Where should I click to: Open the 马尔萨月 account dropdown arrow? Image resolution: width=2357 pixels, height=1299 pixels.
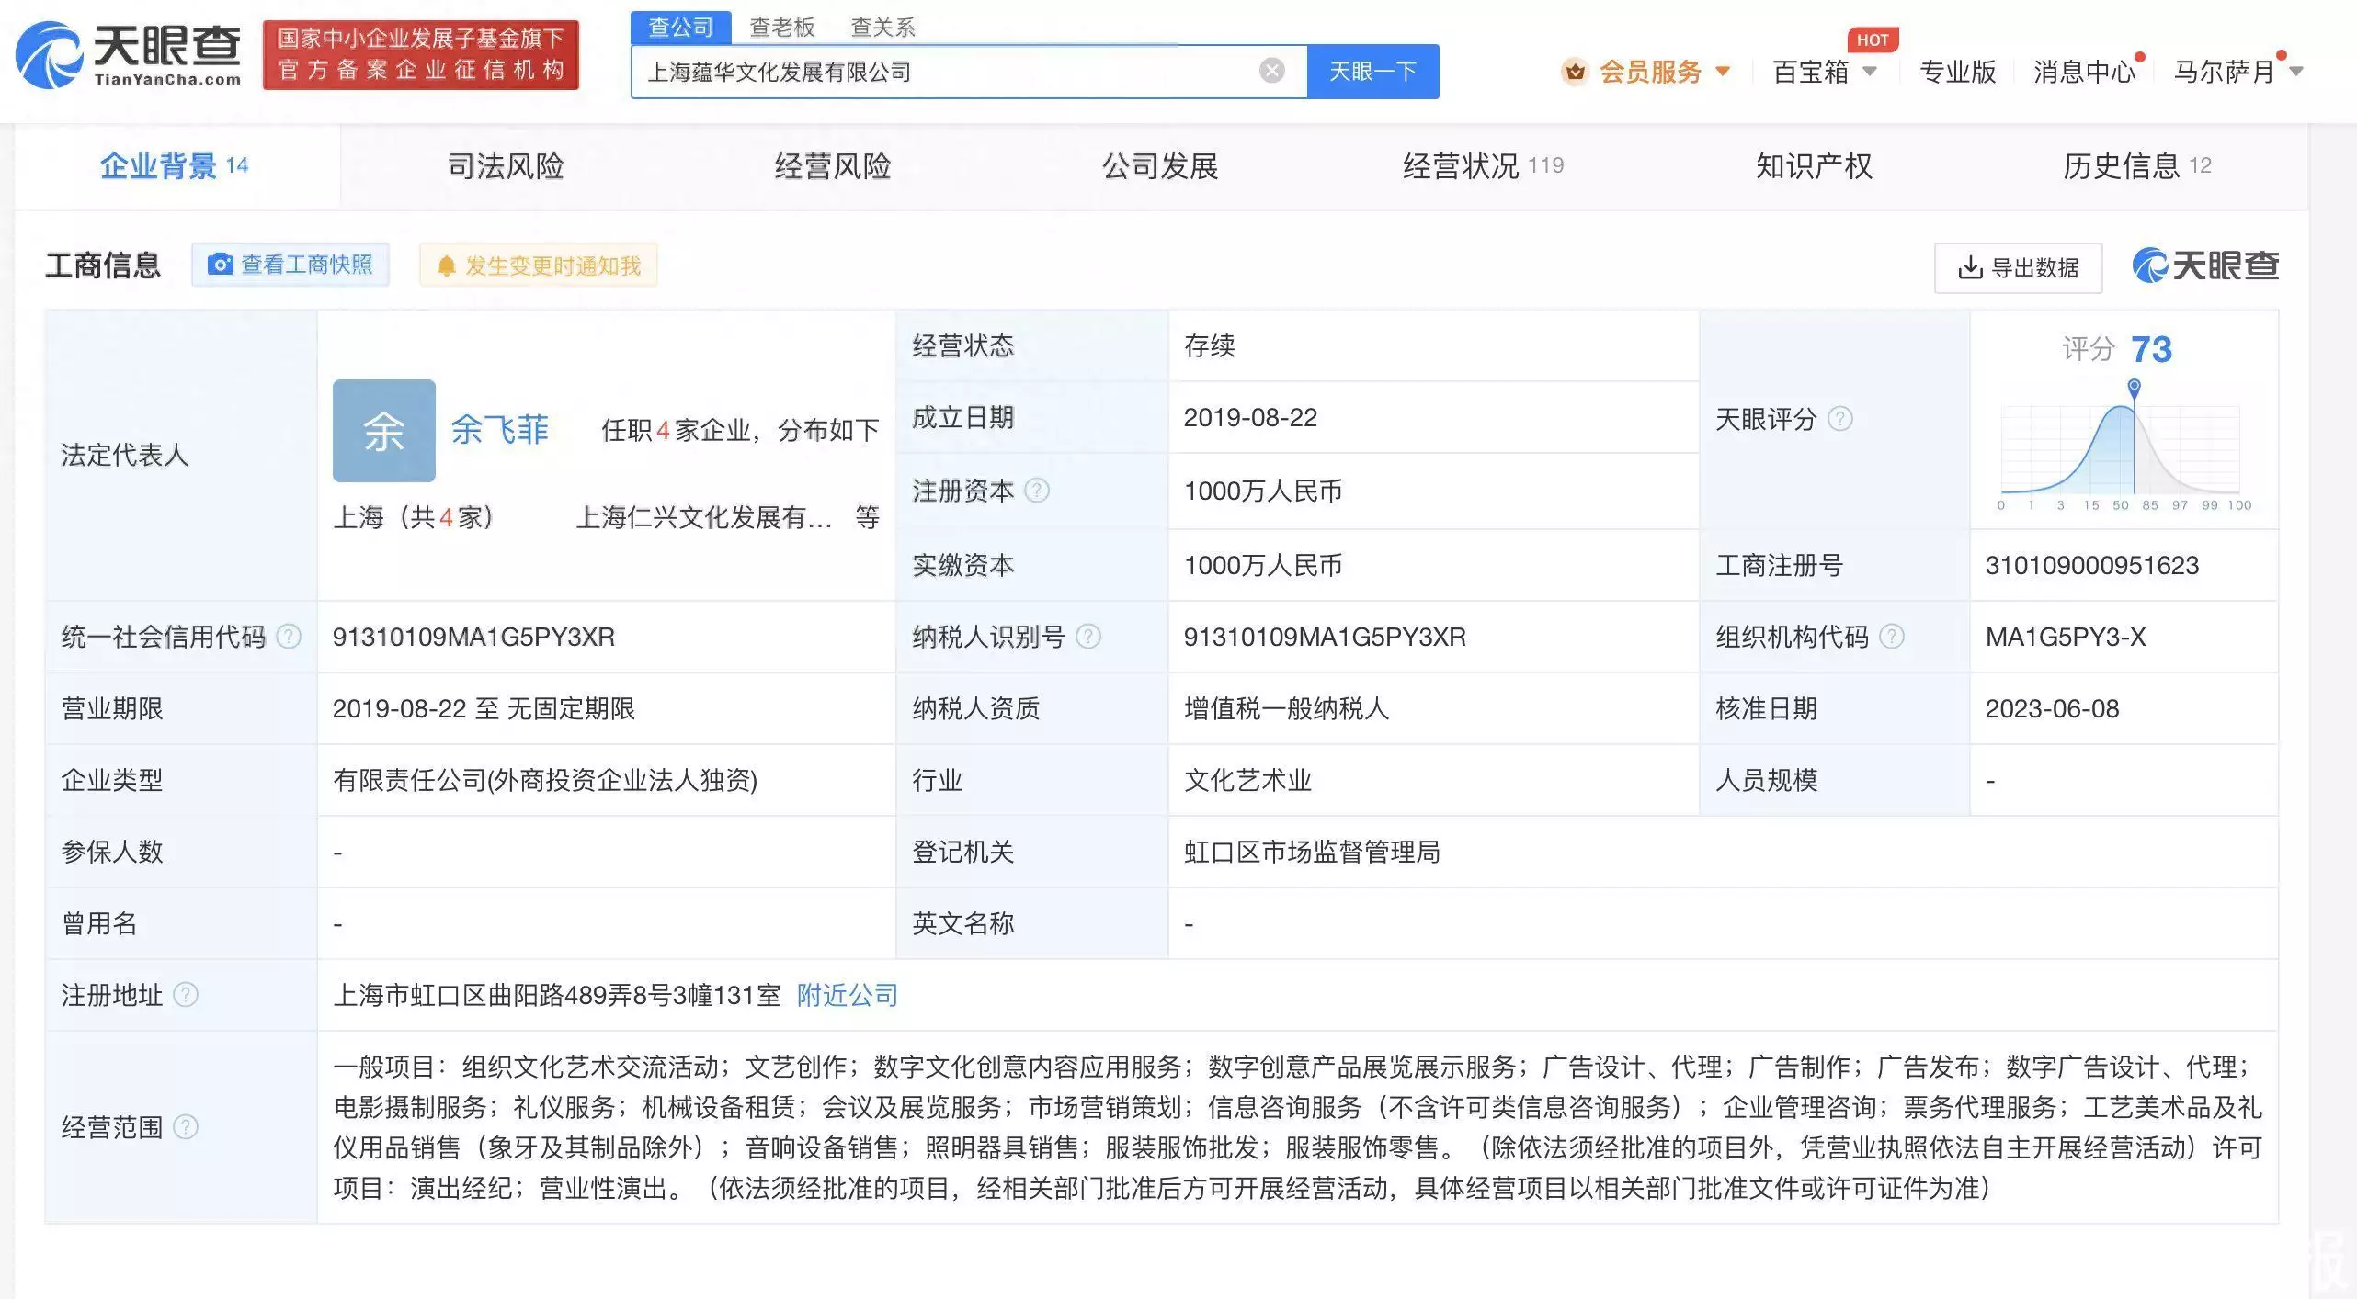(x=2296, y=72)
